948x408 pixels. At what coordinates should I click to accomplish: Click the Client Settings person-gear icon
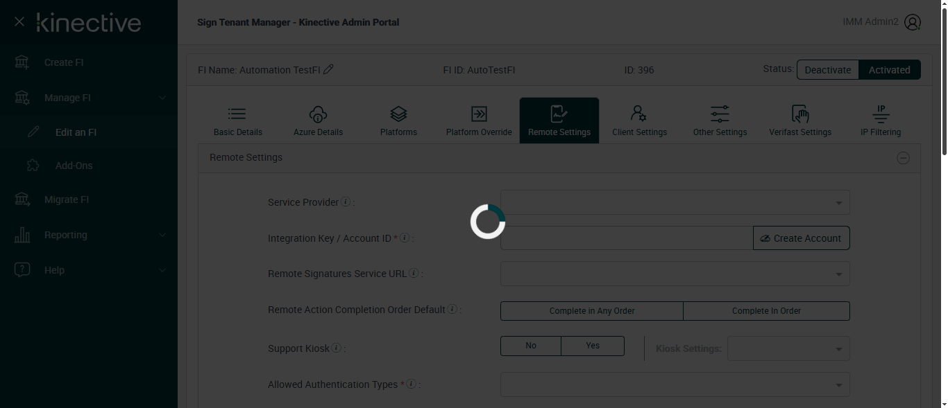639,114
